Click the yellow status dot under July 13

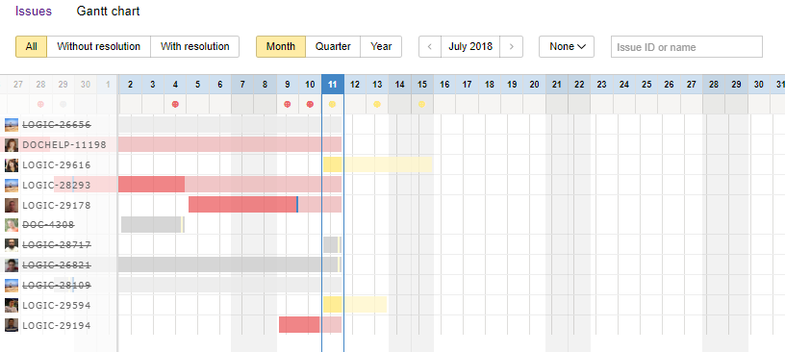point(377,104)
